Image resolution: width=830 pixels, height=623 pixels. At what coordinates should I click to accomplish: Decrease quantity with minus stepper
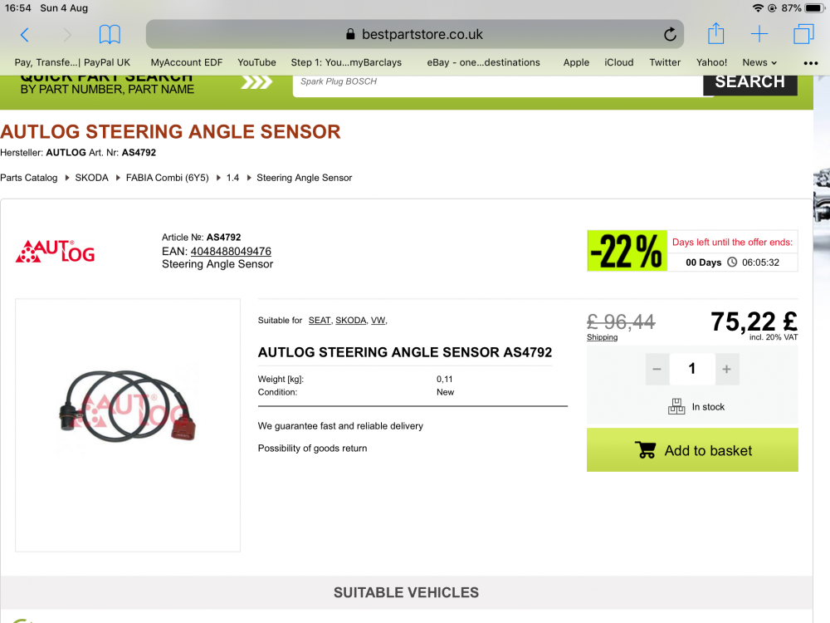click(x=657, y=369)
